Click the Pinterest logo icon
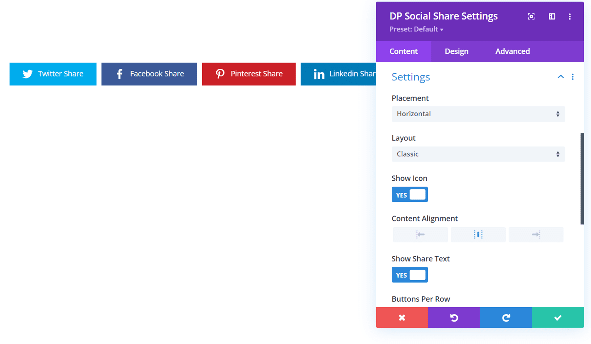This screenshot has height=344, width=591. tap(220, 74)
